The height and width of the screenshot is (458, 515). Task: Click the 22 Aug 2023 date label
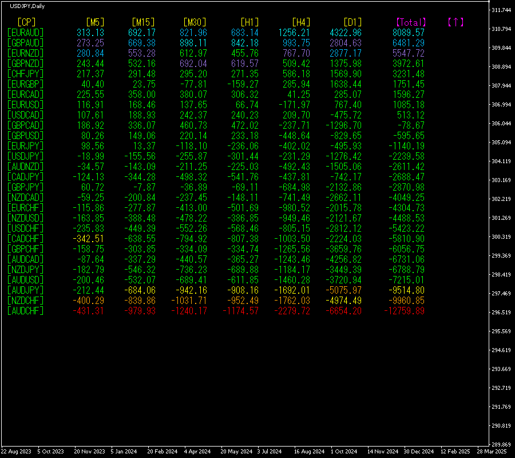point(16,452)
